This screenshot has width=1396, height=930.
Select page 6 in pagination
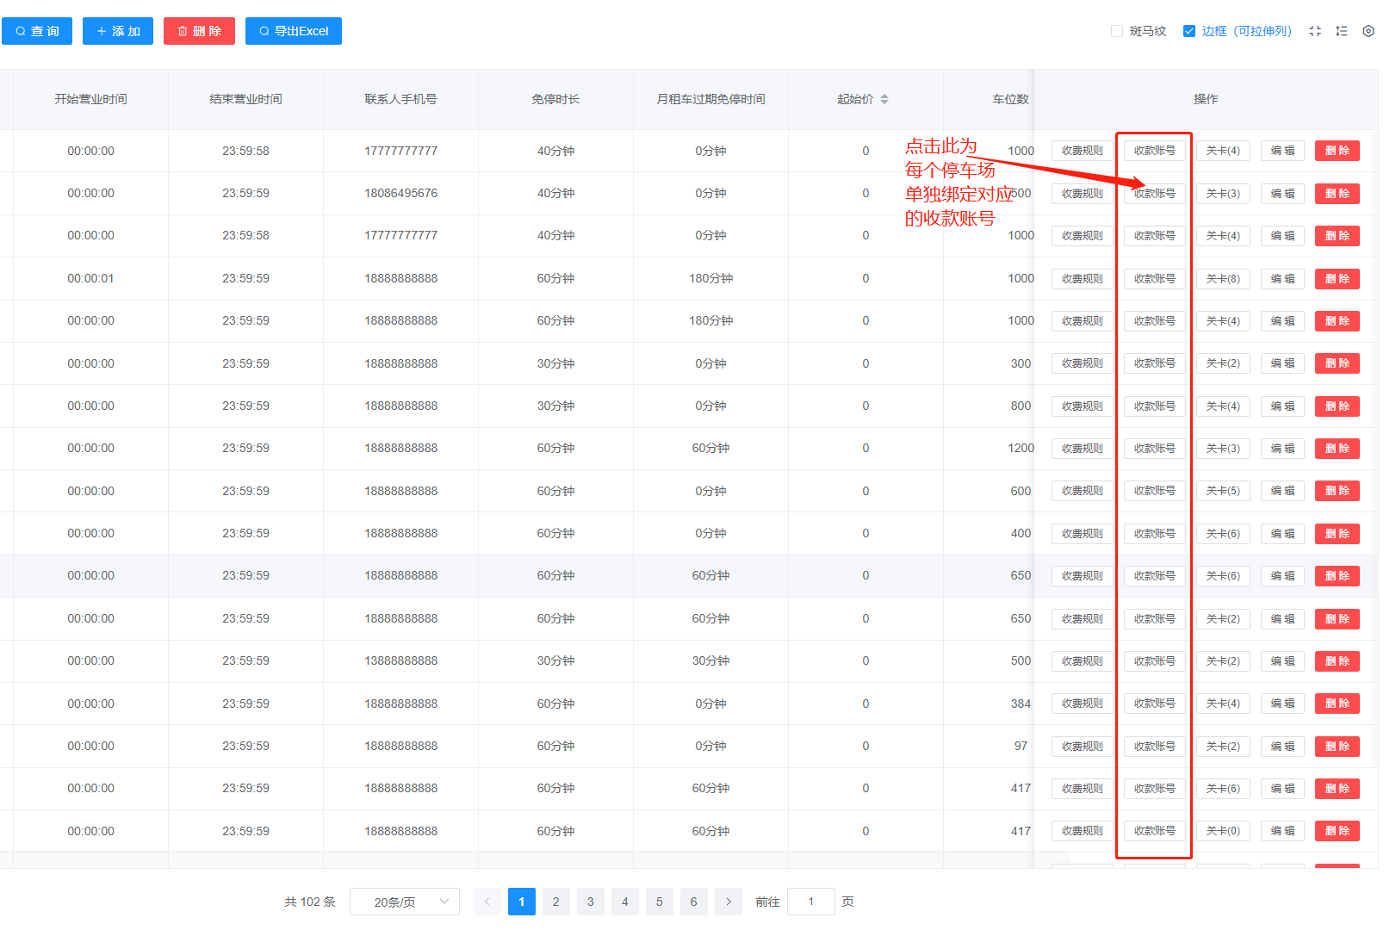coord(693,902)
